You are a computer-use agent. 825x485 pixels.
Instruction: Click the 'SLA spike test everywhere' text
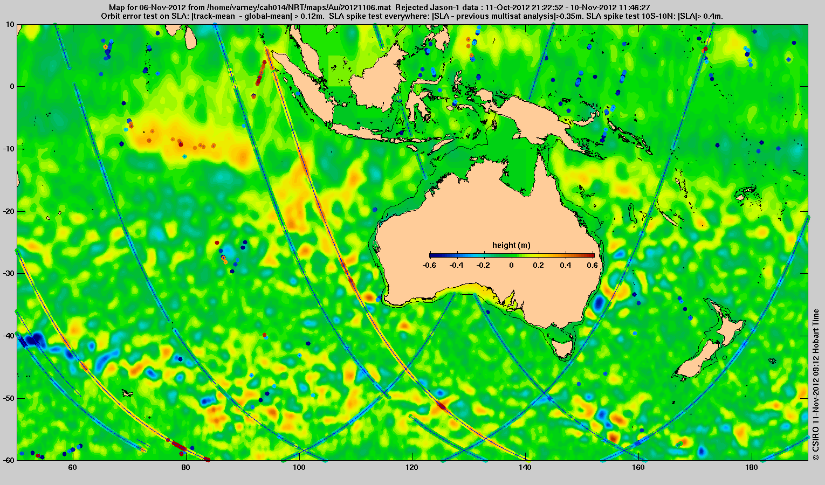click(380, 16)
